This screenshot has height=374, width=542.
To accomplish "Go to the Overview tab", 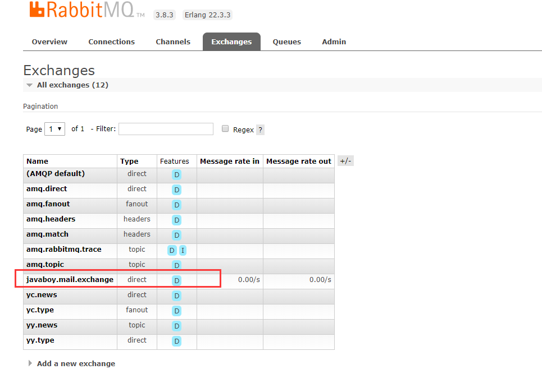I will click(49, 41).
